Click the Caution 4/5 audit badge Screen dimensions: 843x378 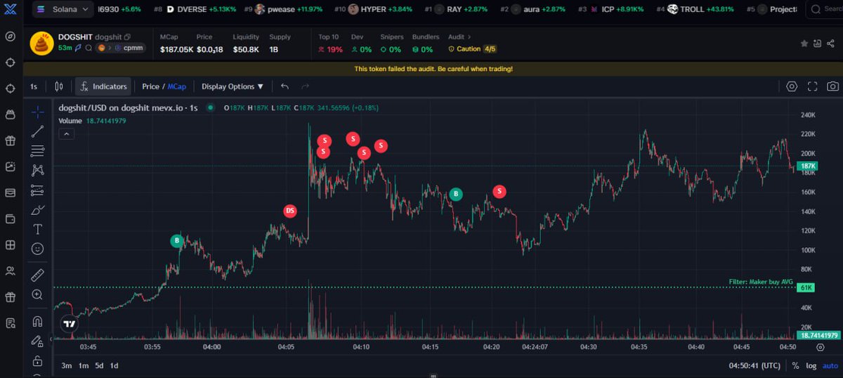pos(473,49)
